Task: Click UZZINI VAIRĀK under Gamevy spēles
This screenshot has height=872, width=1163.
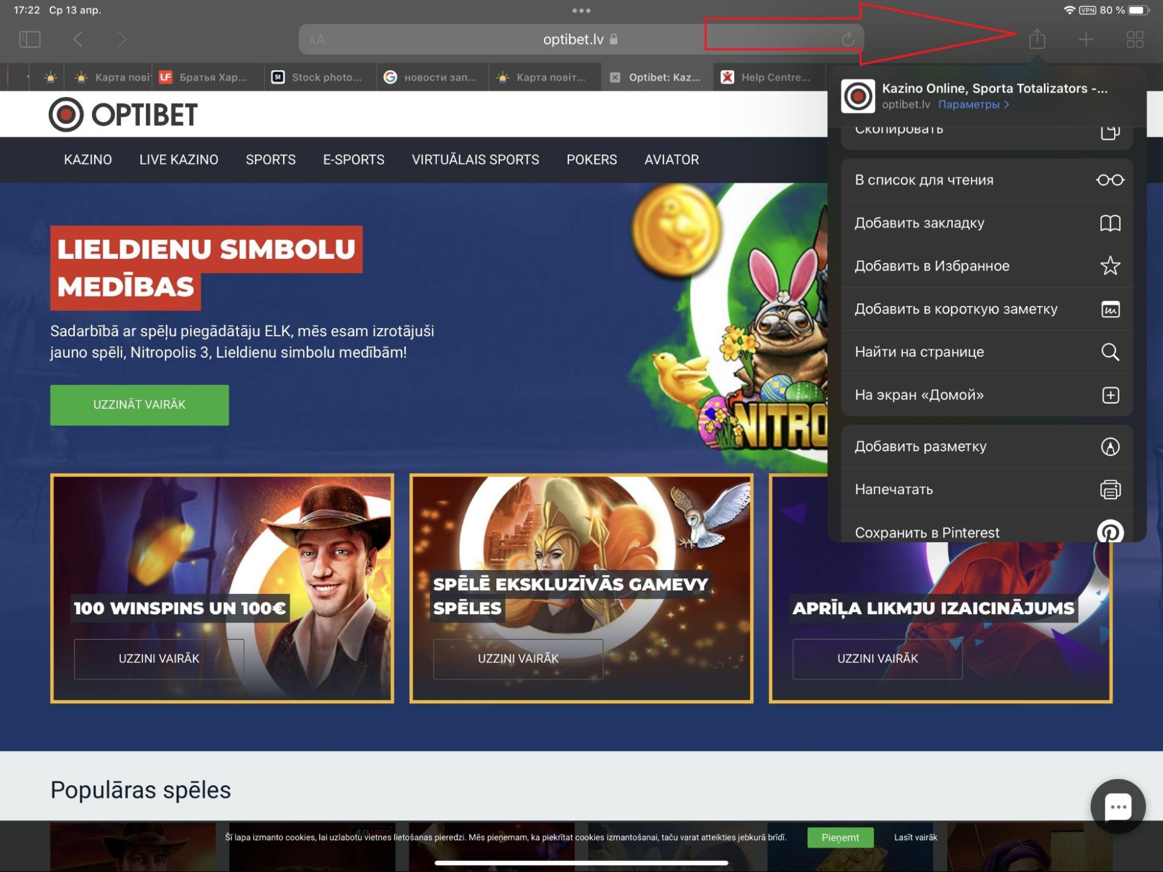Action: tap(518, 659)
